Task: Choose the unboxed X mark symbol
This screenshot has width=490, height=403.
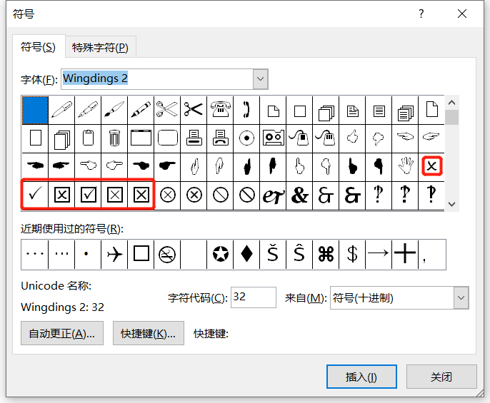Action: (x=431, y=166)
